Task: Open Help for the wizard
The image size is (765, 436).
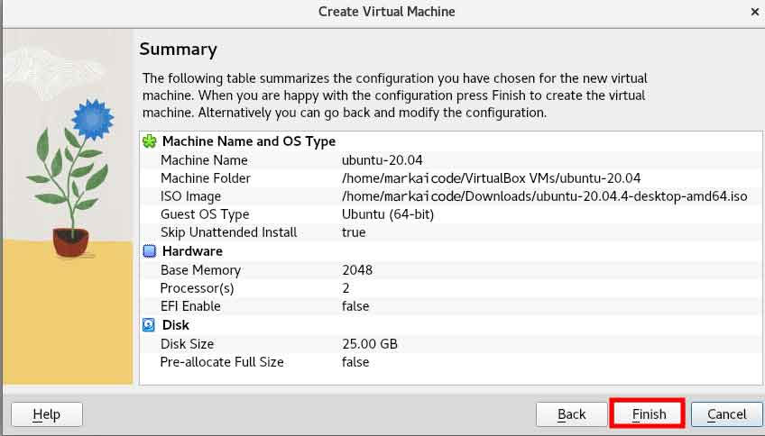Action: [46, 414]
